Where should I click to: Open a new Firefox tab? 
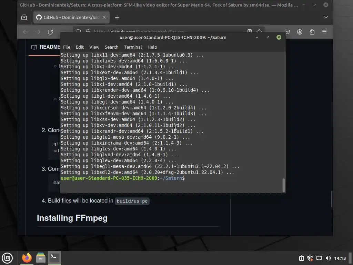click(117, 17)
